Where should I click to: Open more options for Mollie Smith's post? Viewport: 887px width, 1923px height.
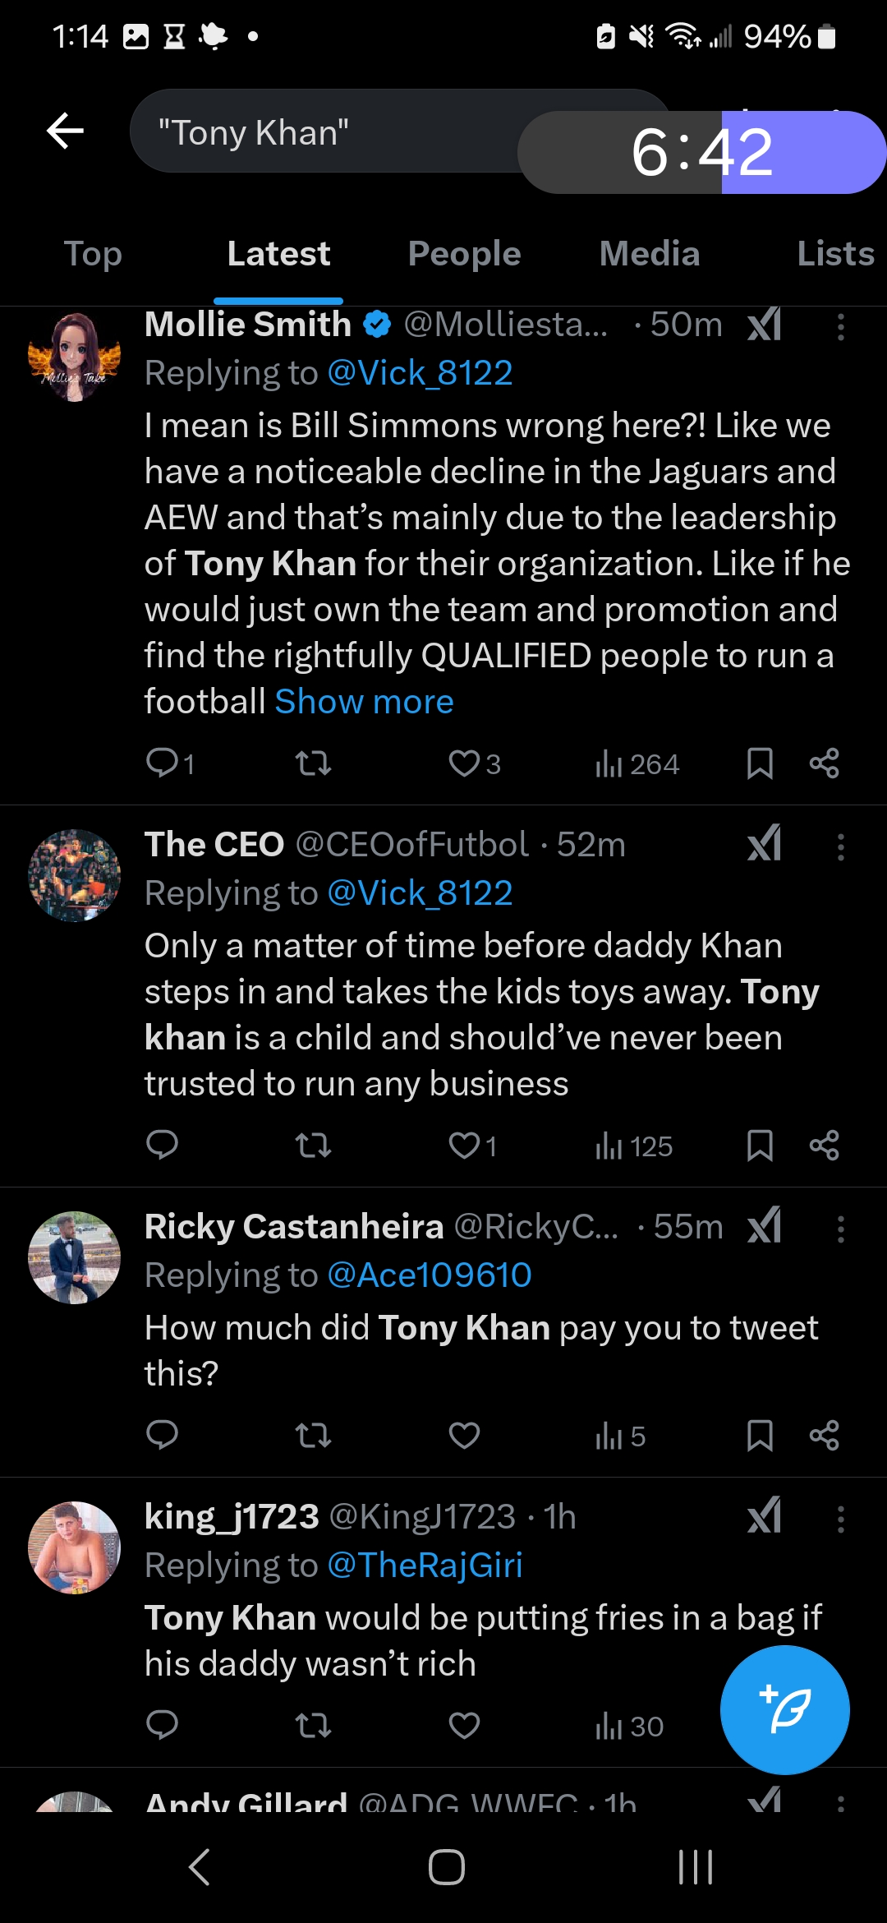point(840,326)
